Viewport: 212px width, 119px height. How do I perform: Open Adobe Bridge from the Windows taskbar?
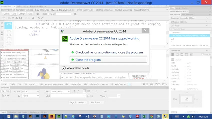point(30,116)
